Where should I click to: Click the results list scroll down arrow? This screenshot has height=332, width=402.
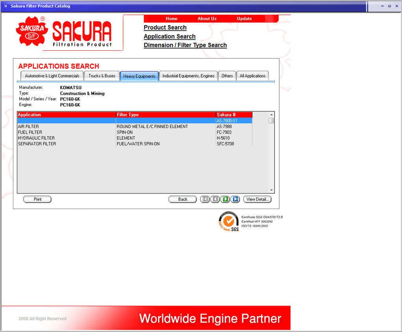coord(271,190)
